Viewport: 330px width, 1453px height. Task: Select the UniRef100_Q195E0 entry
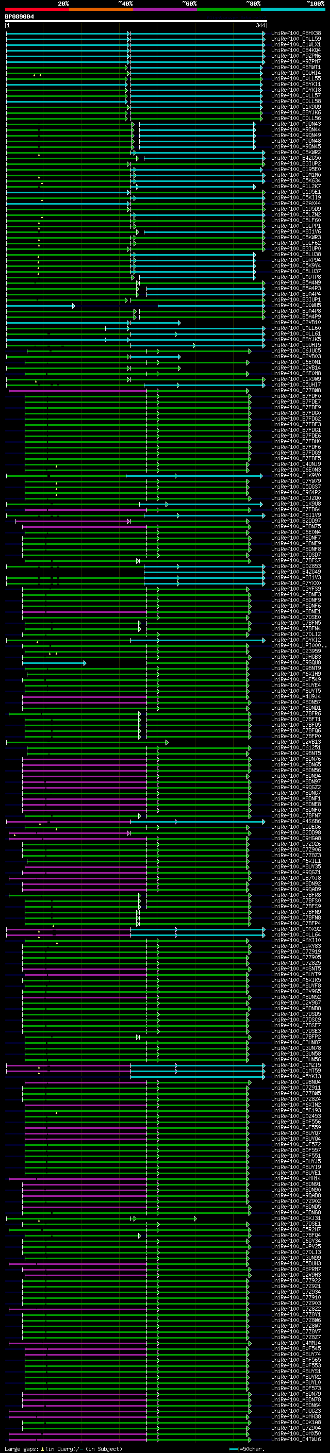point(295,169)
